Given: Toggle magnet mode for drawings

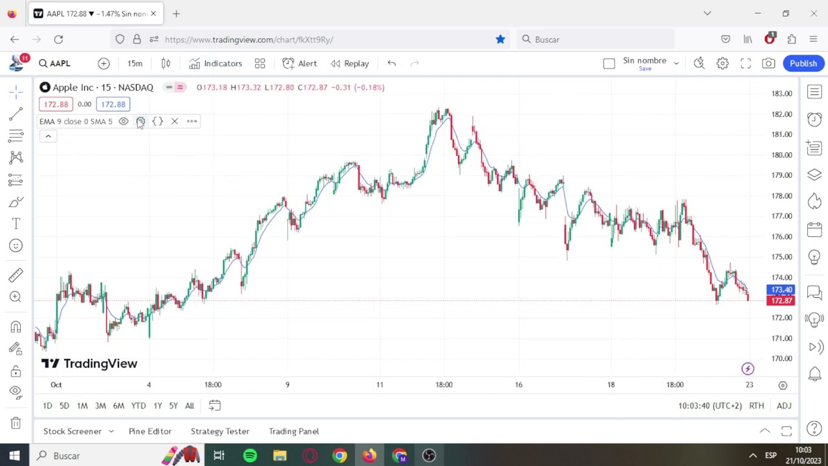Looking at the screenshot, I should (x=16, y=327).
